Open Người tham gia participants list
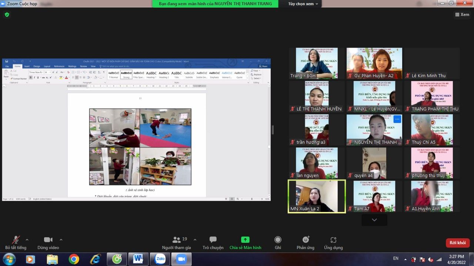 point(177,243)
